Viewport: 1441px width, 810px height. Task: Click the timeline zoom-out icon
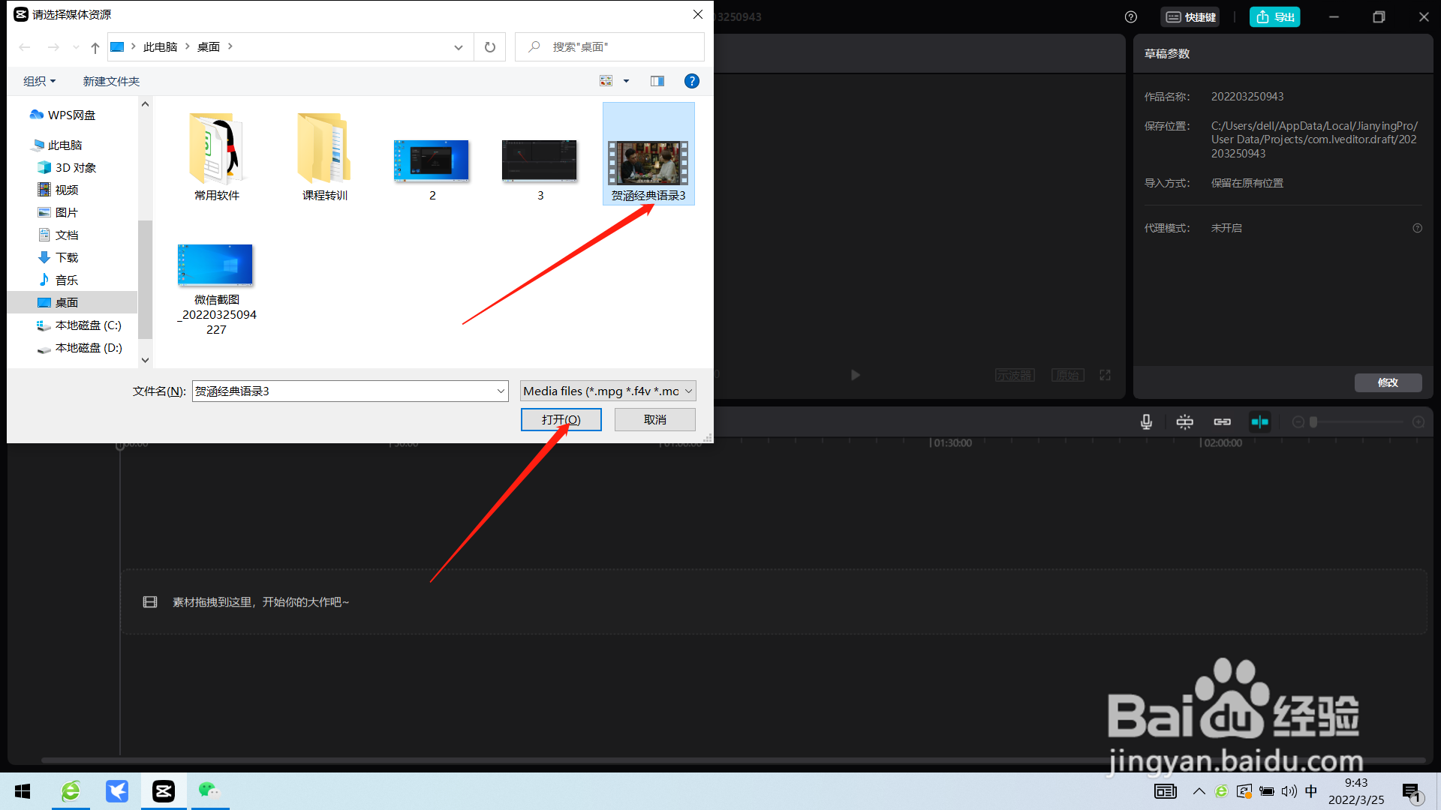[1298, 422]
